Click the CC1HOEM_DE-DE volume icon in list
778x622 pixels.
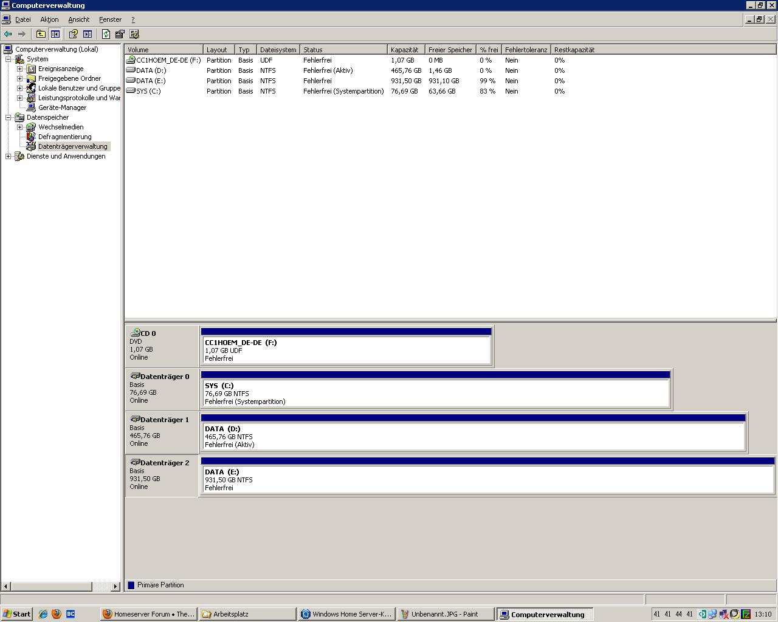coord(131,60)
